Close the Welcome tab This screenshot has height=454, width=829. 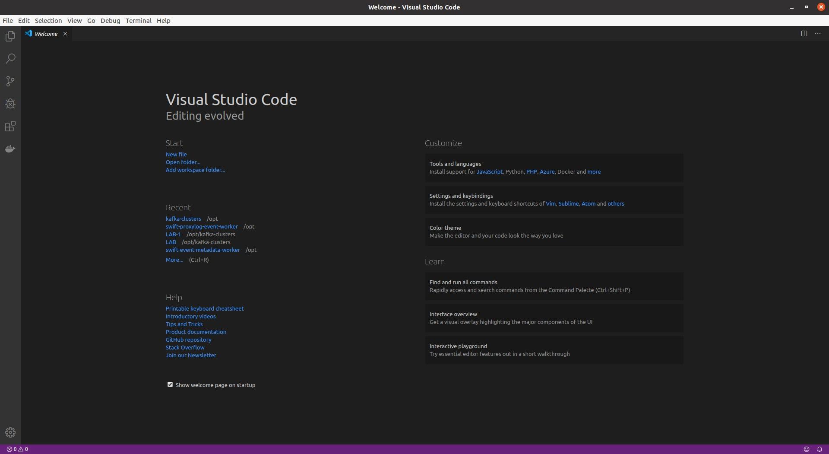(x=65, y=34)
